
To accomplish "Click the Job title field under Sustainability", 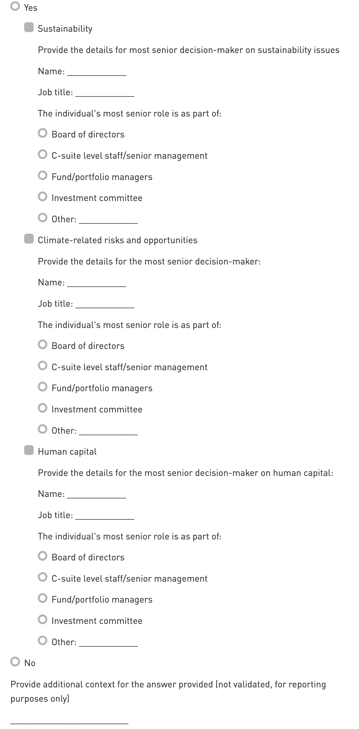I will click(x=105, y=93).
